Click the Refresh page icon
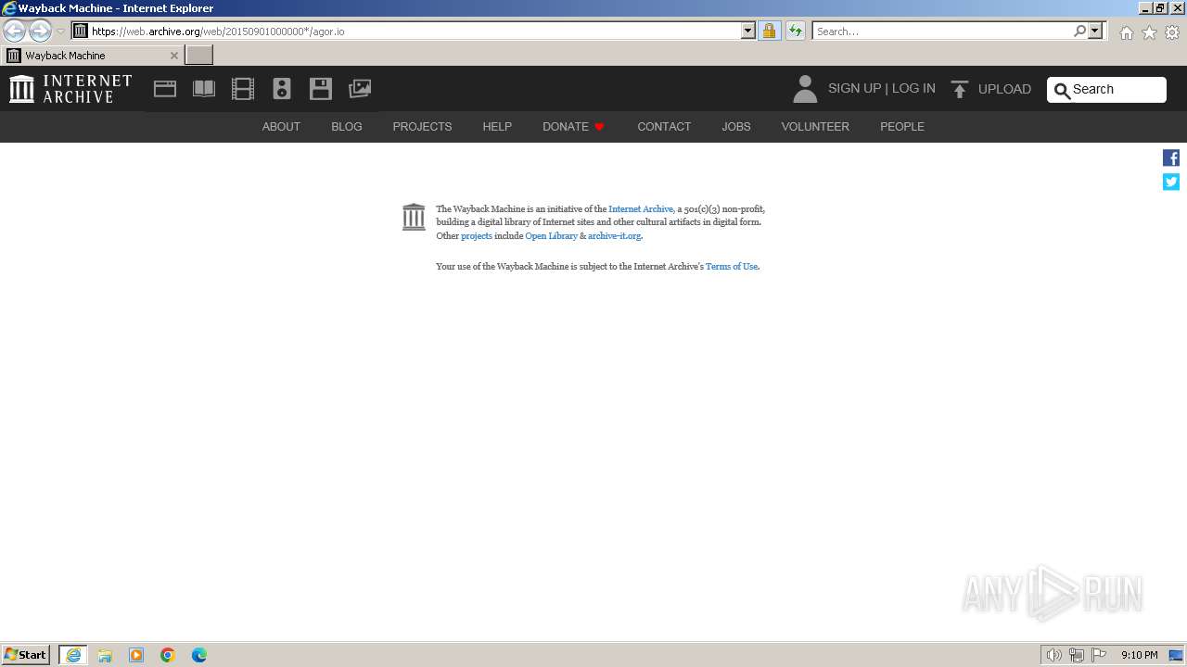The width and height of the screenshot is (1187, 667). [x=796, y=31]
